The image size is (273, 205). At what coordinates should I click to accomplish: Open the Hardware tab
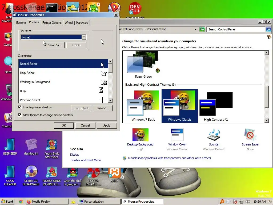82,23
